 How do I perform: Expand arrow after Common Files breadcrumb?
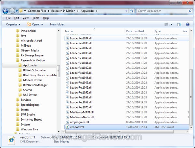click(x=49, y=11)
